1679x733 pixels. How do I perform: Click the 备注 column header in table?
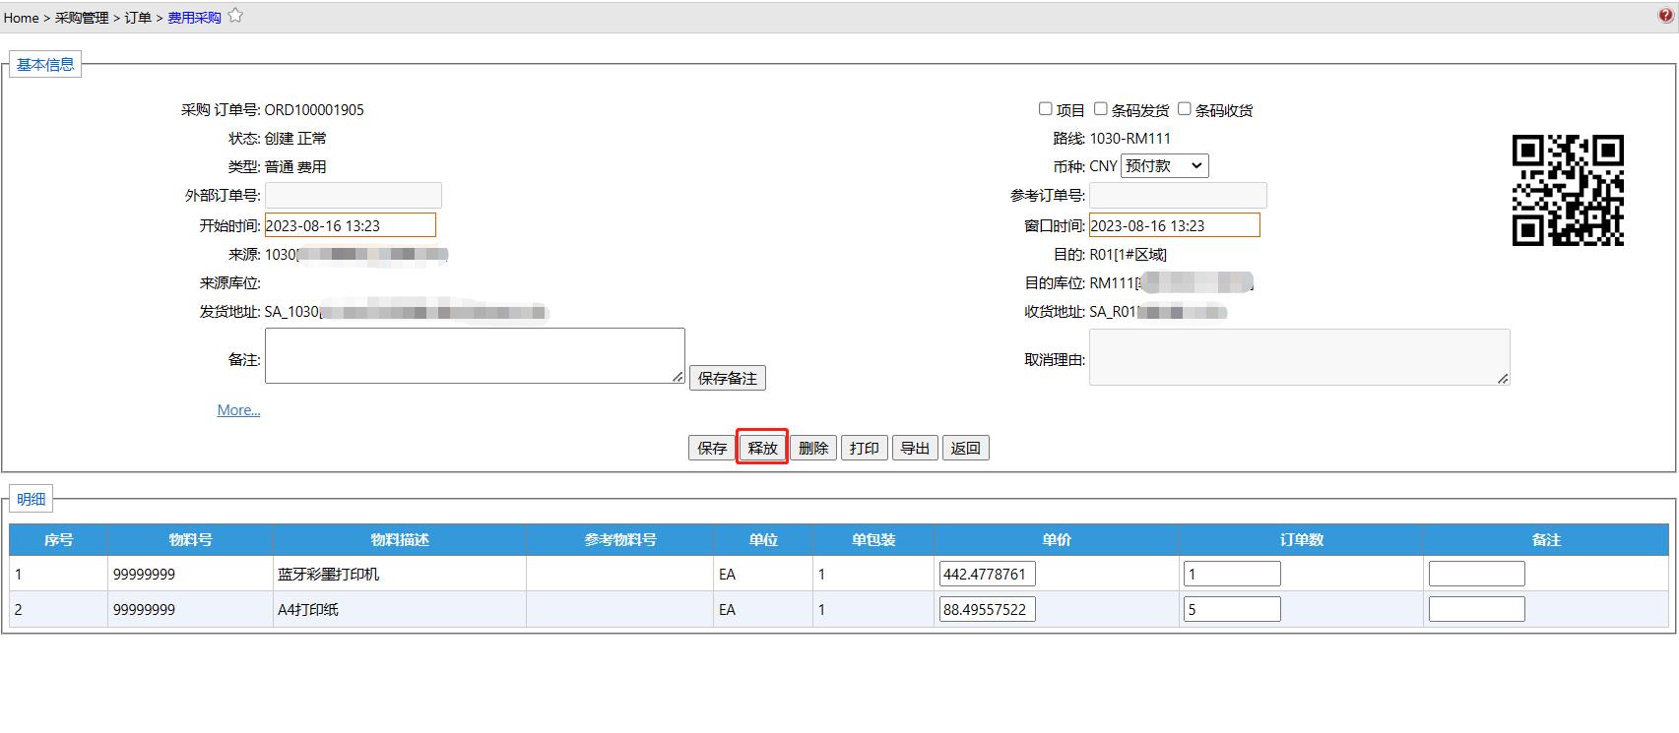[x=1546, y=539]
